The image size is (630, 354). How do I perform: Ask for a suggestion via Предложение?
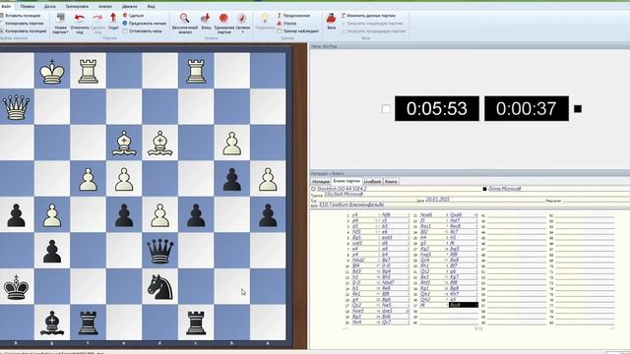[x=293, y=16]
